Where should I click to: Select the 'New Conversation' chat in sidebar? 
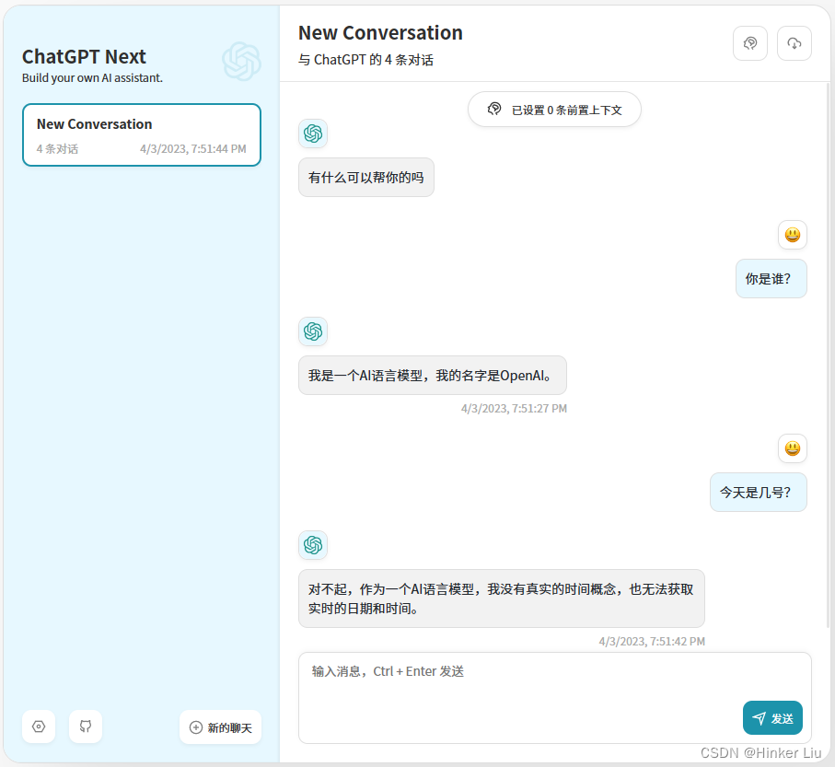[141, 134]
